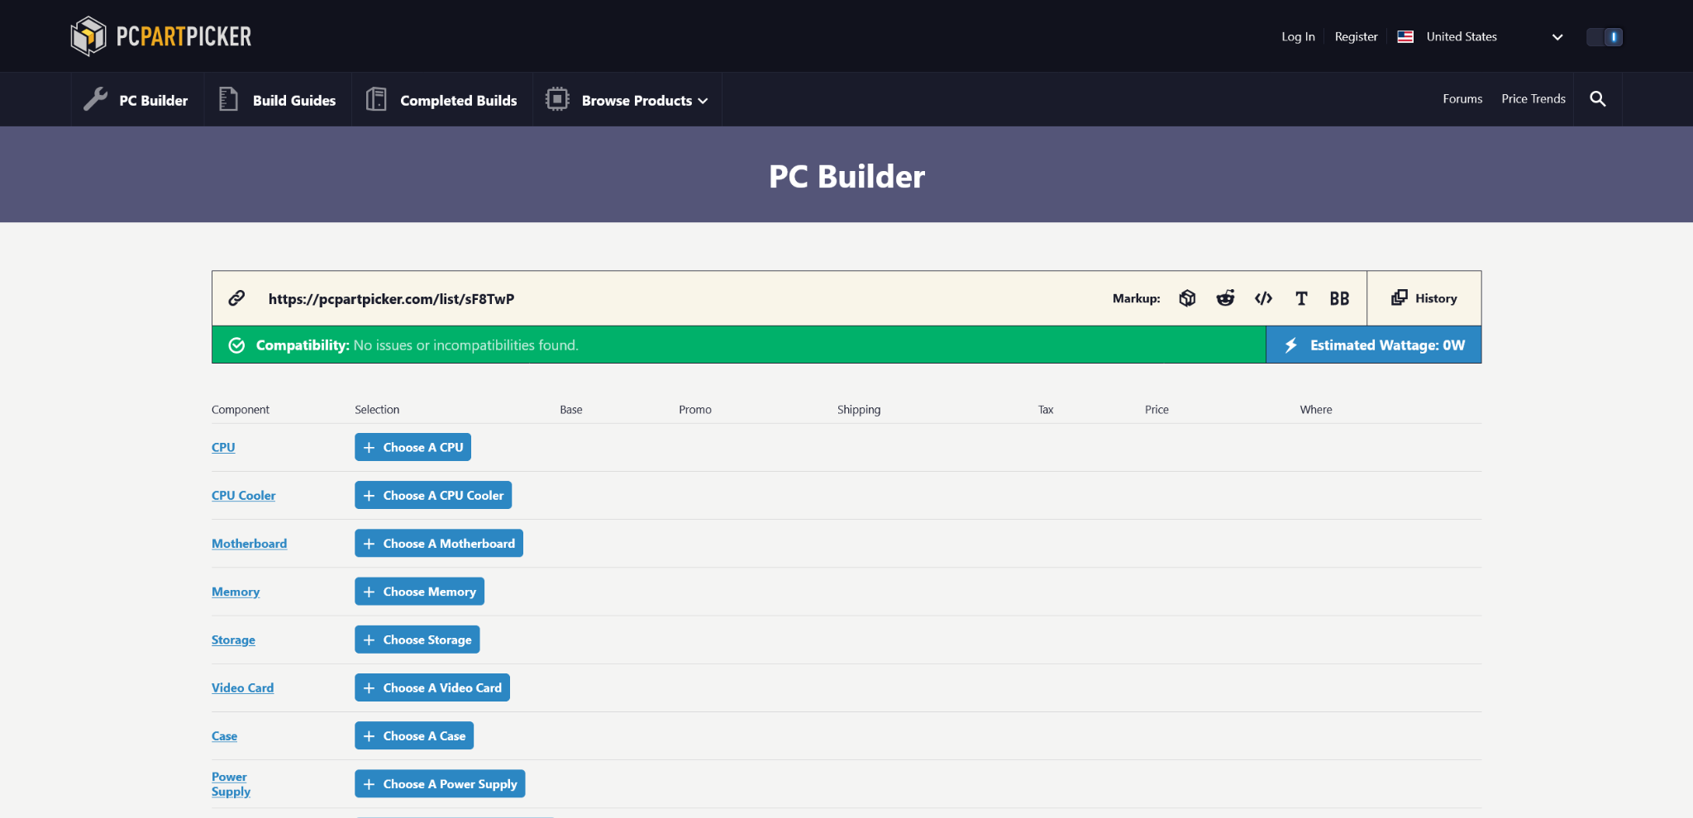Open Completed Builds nav item

442,100
